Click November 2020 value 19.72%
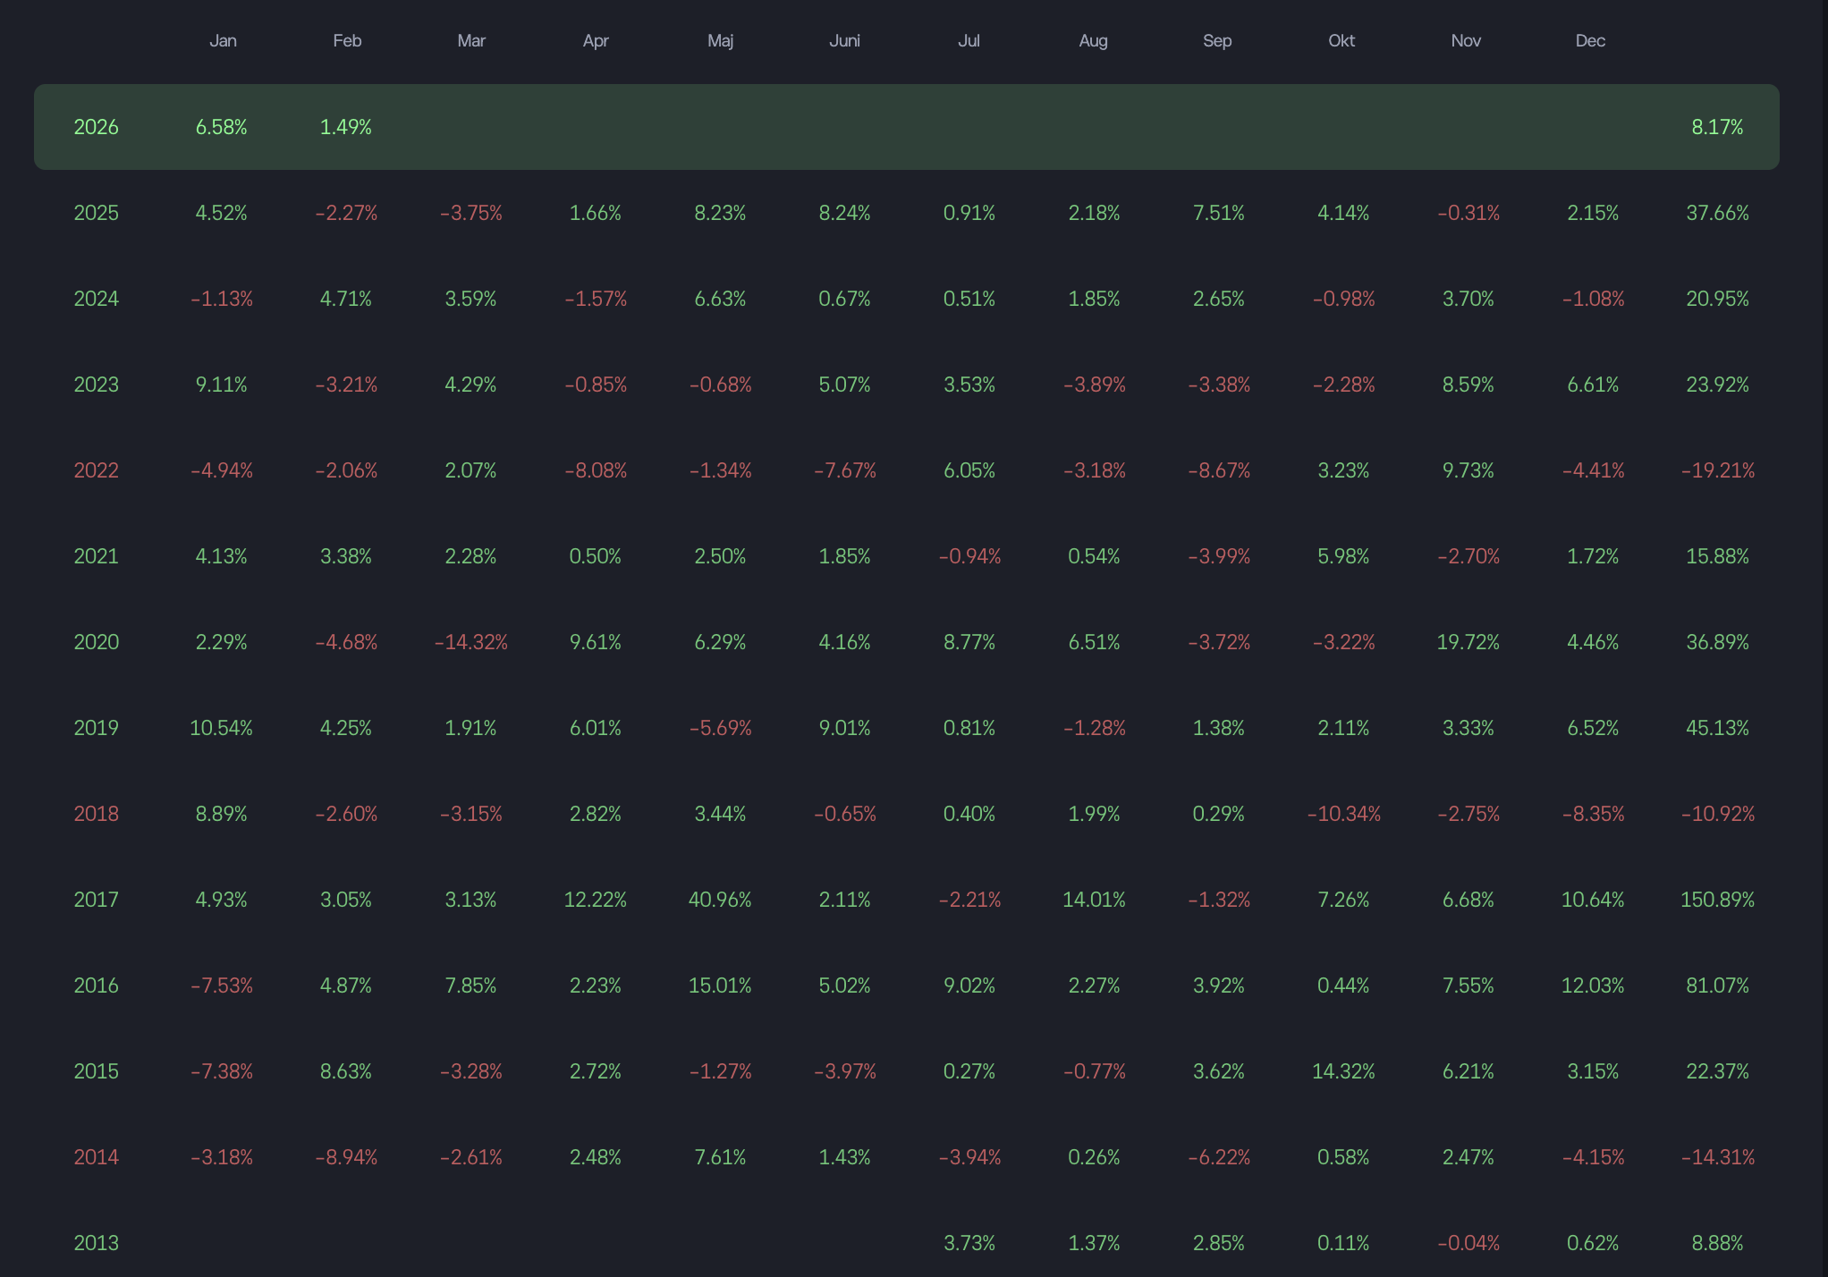1828x1277 pixels. [1468, 642]
